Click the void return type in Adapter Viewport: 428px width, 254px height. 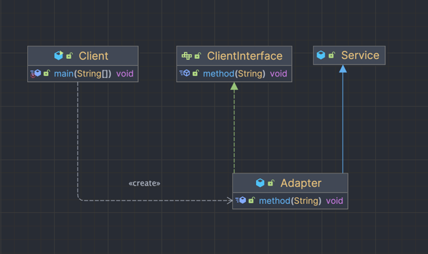click(334, 200)
